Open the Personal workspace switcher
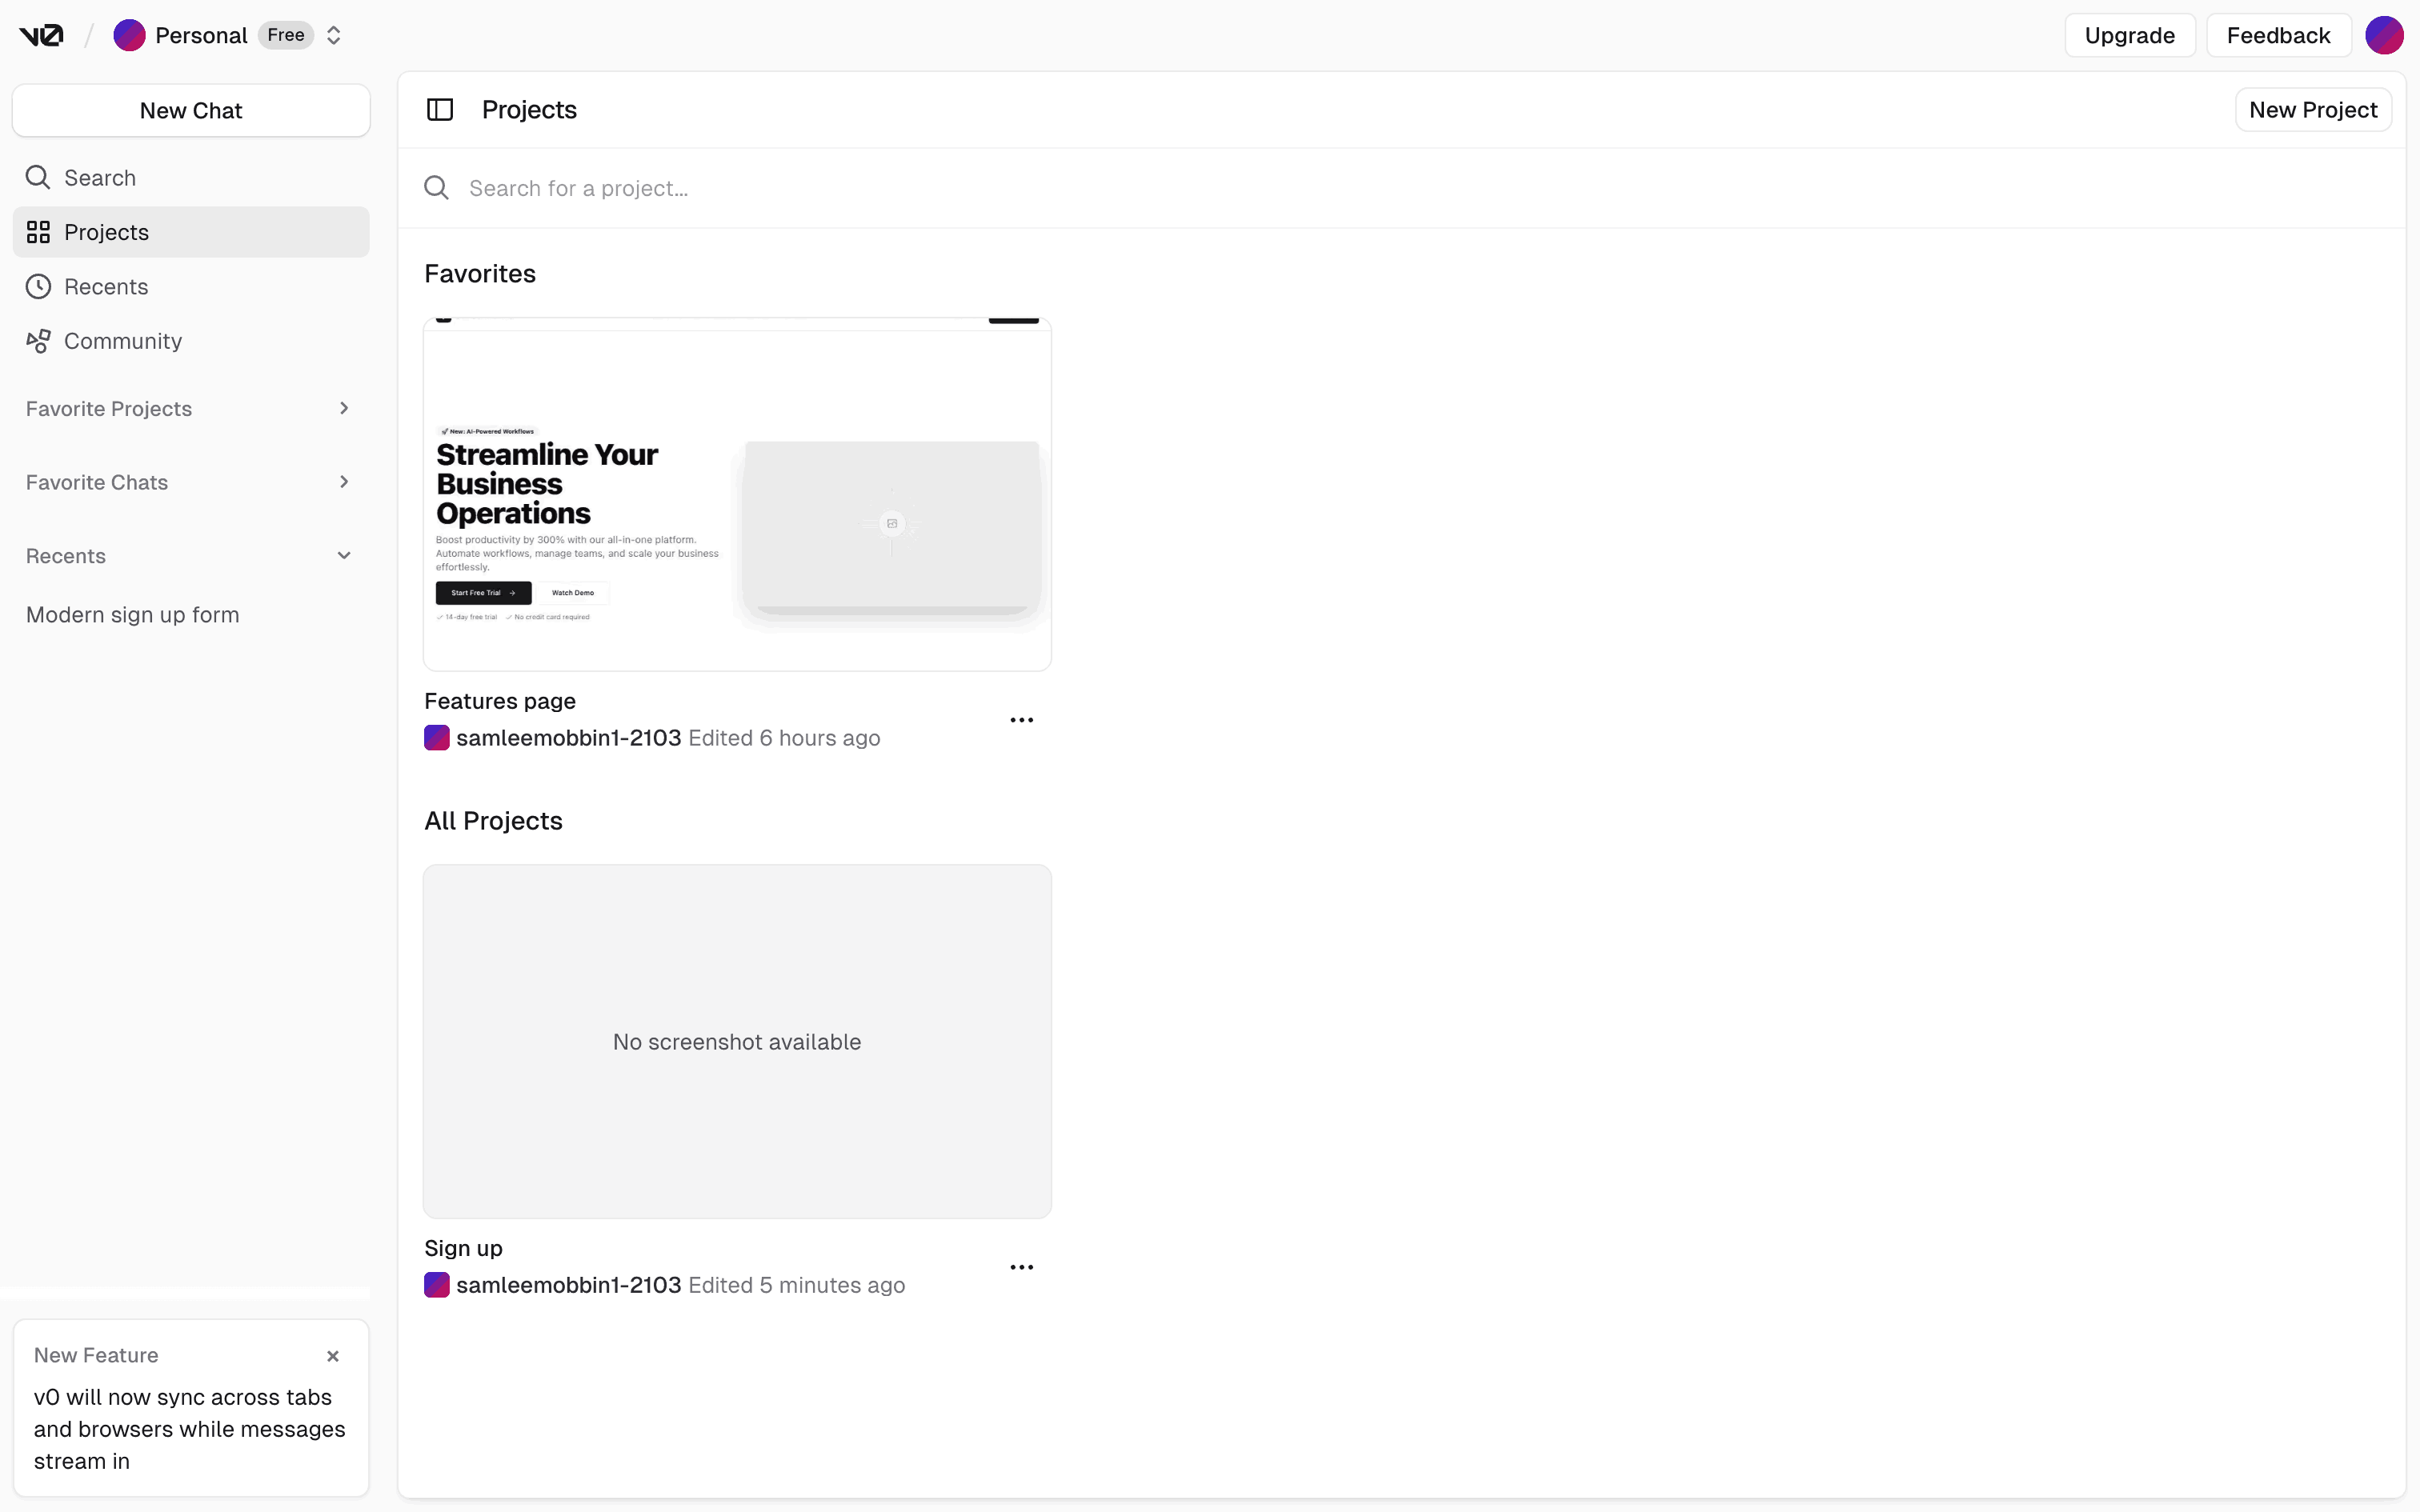The height and width of the screenshot is (1512, 2420). click(334, 36)
